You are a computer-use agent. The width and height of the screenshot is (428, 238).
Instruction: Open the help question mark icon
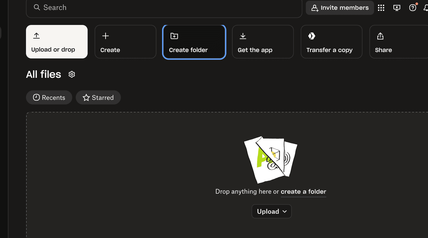pyautogui.click(x=412, y=7)
